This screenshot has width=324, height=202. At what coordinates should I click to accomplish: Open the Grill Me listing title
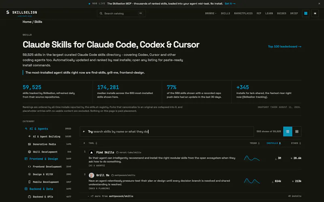pos(103,175)
